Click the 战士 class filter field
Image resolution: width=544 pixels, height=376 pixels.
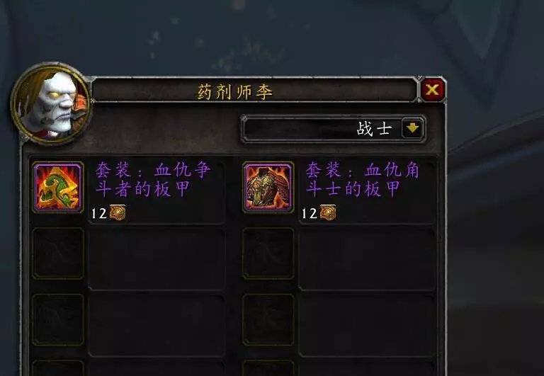[333, 129]
